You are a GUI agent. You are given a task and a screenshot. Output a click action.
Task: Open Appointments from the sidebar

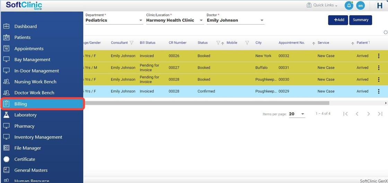click(x=29, y=49)
